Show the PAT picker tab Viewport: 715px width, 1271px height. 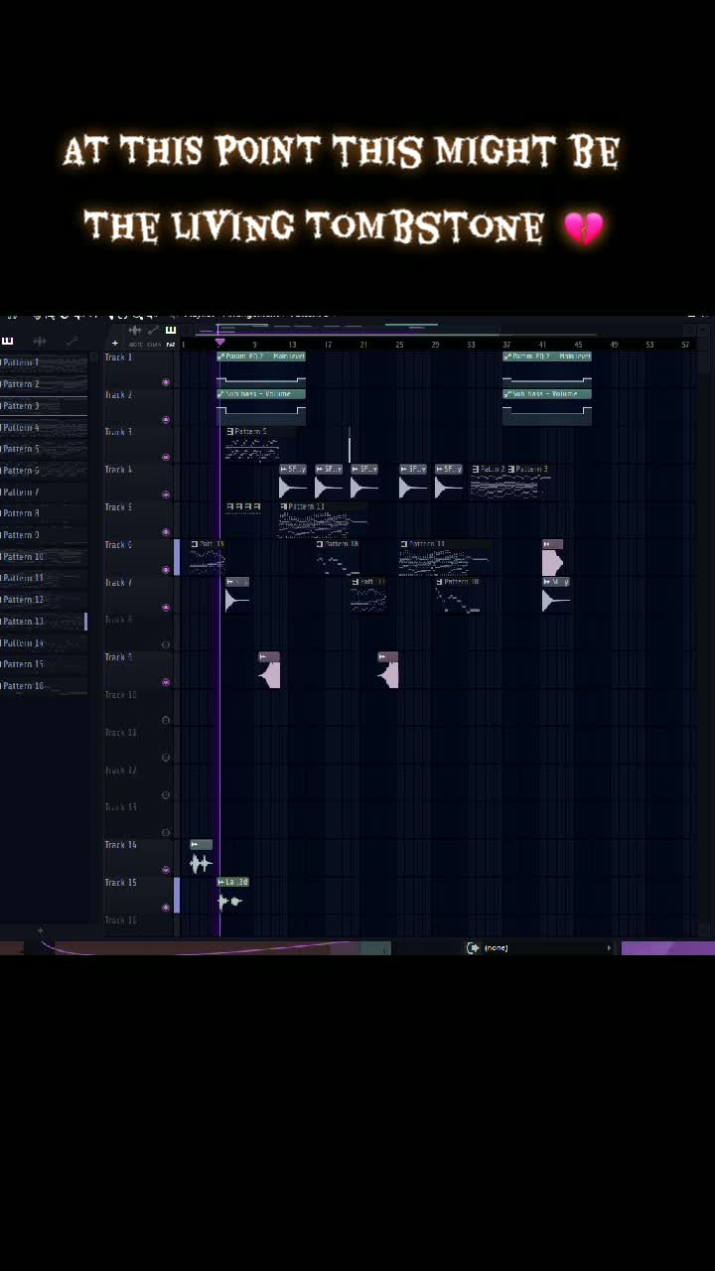(x=171, y=345)
